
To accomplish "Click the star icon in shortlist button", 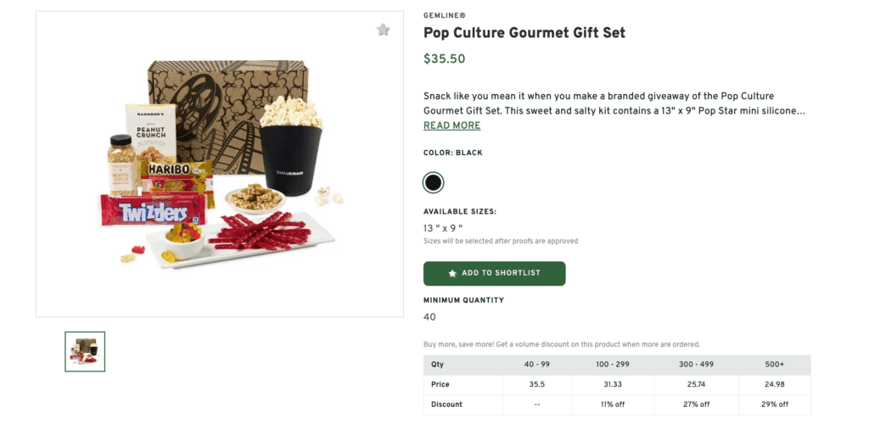I will click(452, 274).
